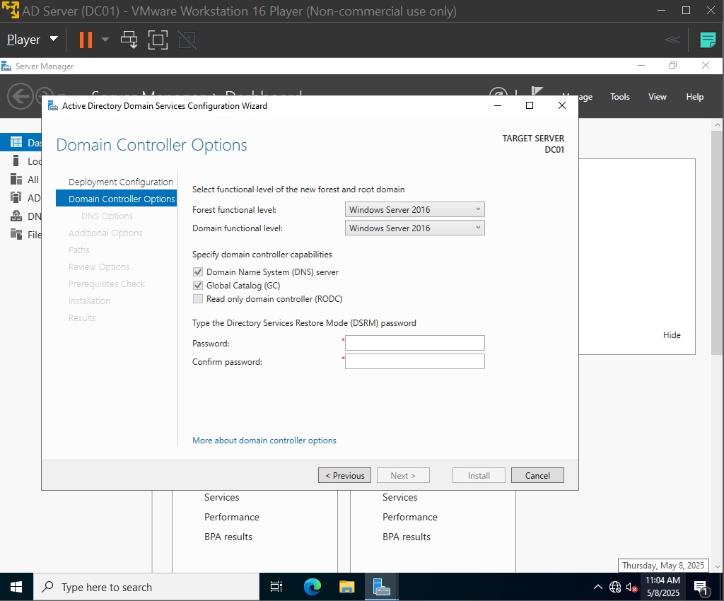
Task: Select the All Servers icon in the sidebar
Action: [x=16, y=179]
